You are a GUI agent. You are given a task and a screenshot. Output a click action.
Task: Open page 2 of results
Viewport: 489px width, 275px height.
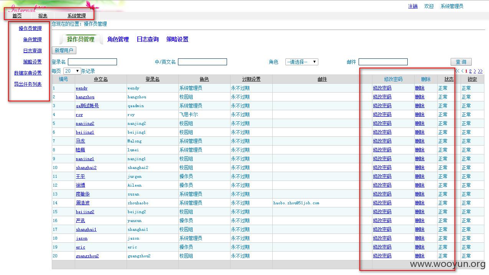(x=471, y=71)
